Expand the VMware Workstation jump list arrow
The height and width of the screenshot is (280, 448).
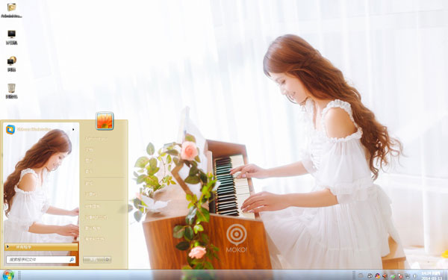(73, 129)
